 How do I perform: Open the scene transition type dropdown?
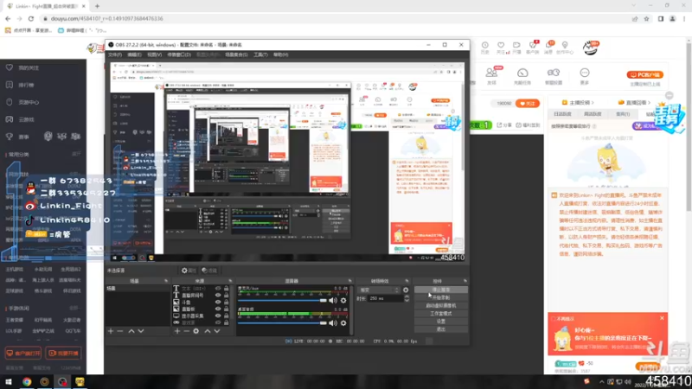pyautogui.click(x=379, y=290)
